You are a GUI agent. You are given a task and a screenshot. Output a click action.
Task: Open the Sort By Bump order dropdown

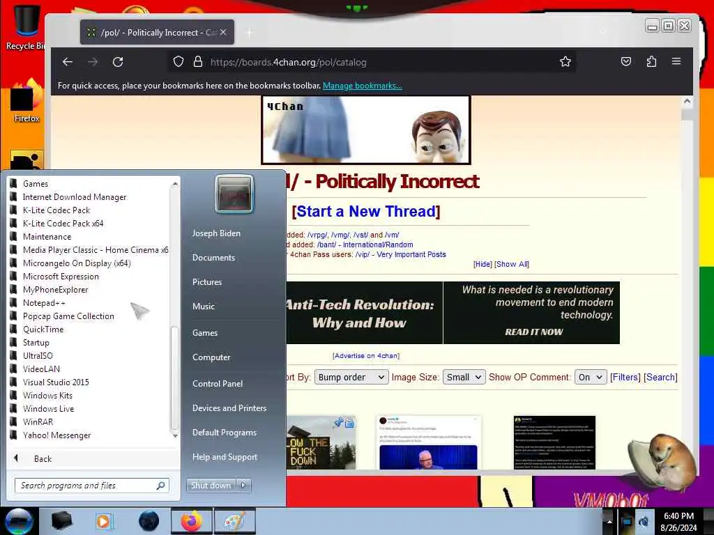click(x=351, y=377)
